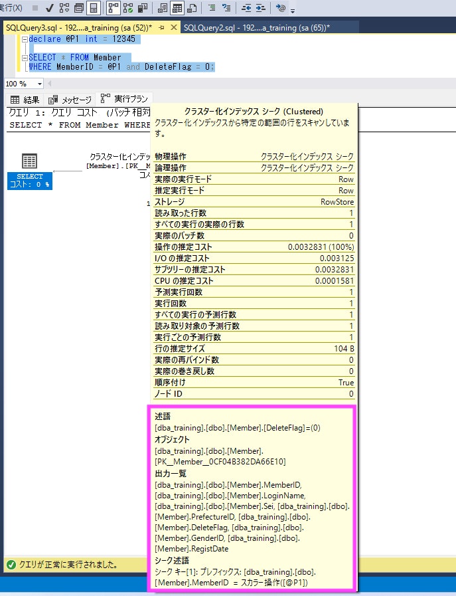The width and height of the screenshot is (456, 596).
Task: Select Results to File icon
Action: [192, 7]
